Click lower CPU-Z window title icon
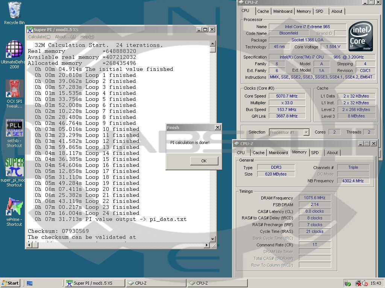 pos(237,144)
